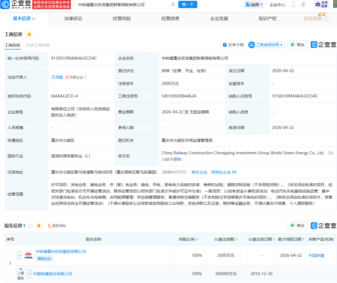Open 同地址企业 84 link
The width and height of the screenshot is (337, 283).
[x=224, y=172]
